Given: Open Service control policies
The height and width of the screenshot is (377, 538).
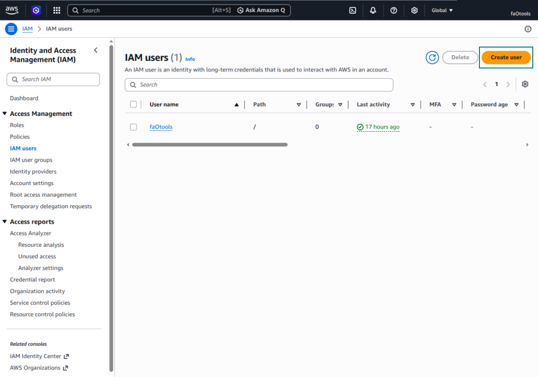Looking at the screenshot, I should click(x=40, y=303).
